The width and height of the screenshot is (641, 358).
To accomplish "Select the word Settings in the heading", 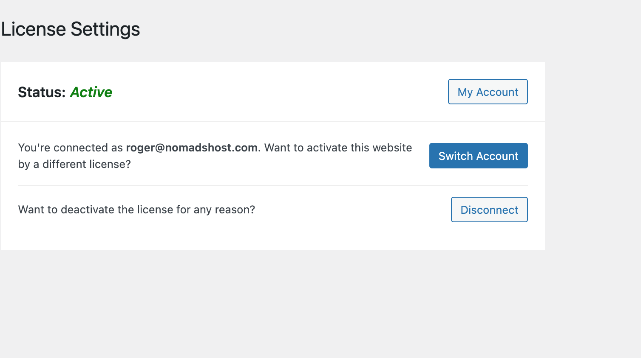I will click(x=105, y=29).
